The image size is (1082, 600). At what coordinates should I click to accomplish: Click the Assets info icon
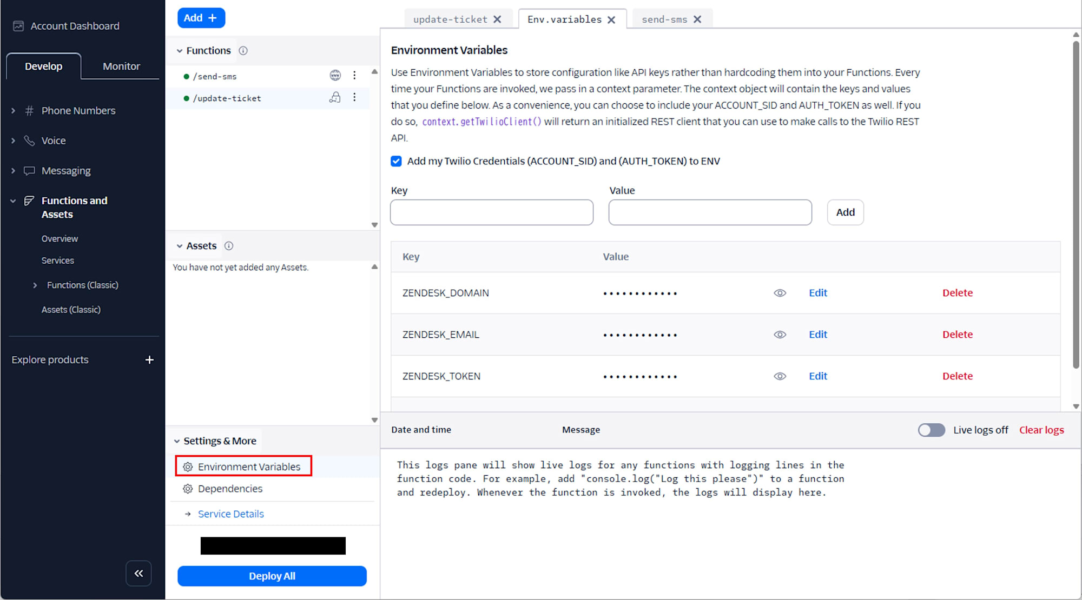(229, 246)
